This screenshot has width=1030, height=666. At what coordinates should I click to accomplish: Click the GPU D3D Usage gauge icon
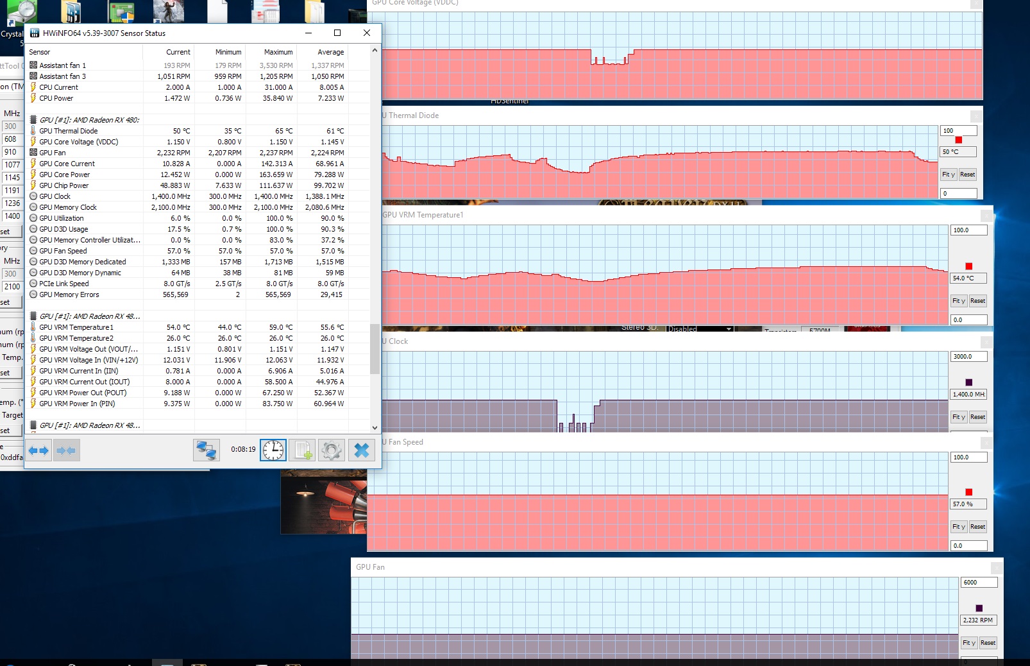[33, 229]
